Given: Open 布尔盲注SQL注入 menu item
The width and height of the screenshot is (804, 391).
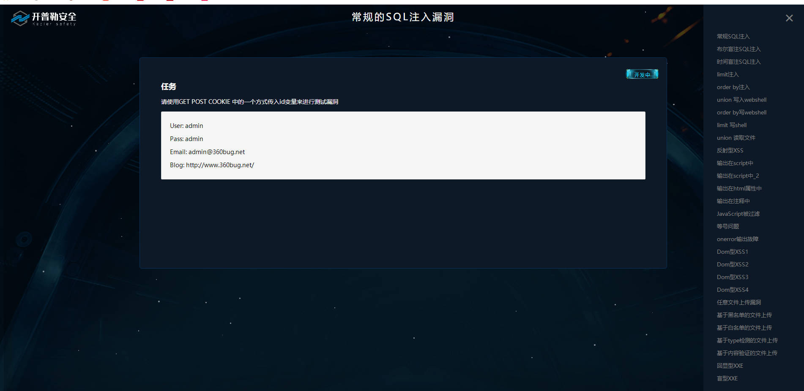Looking at the screenshot, I should (738, 49).
